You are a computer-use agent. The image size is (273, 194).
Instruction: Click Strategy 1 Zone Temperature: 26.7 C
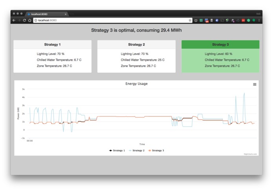tap(54, 66)
